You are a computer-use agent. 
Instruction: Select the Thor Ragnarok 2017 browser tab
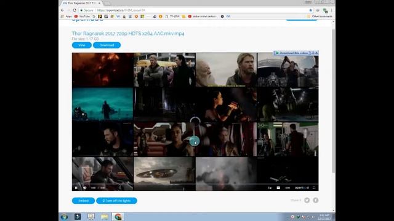pyautogui.click(x=82, y=3)
